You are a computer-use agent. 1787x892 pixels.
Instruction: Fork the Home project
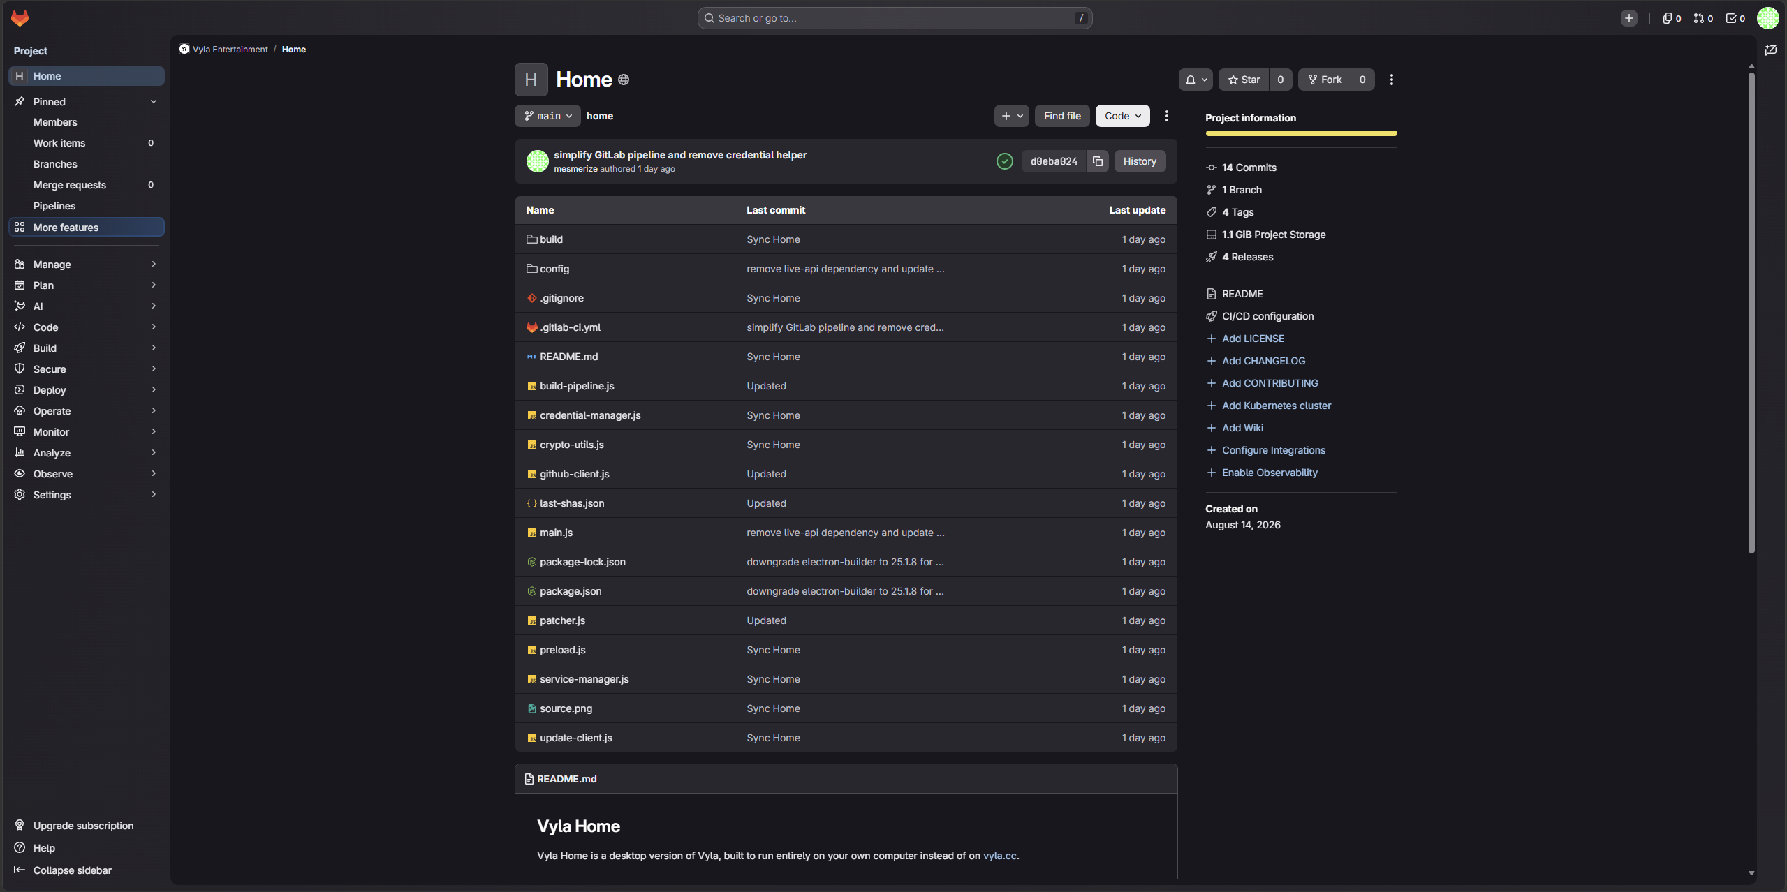point(1325,80)
